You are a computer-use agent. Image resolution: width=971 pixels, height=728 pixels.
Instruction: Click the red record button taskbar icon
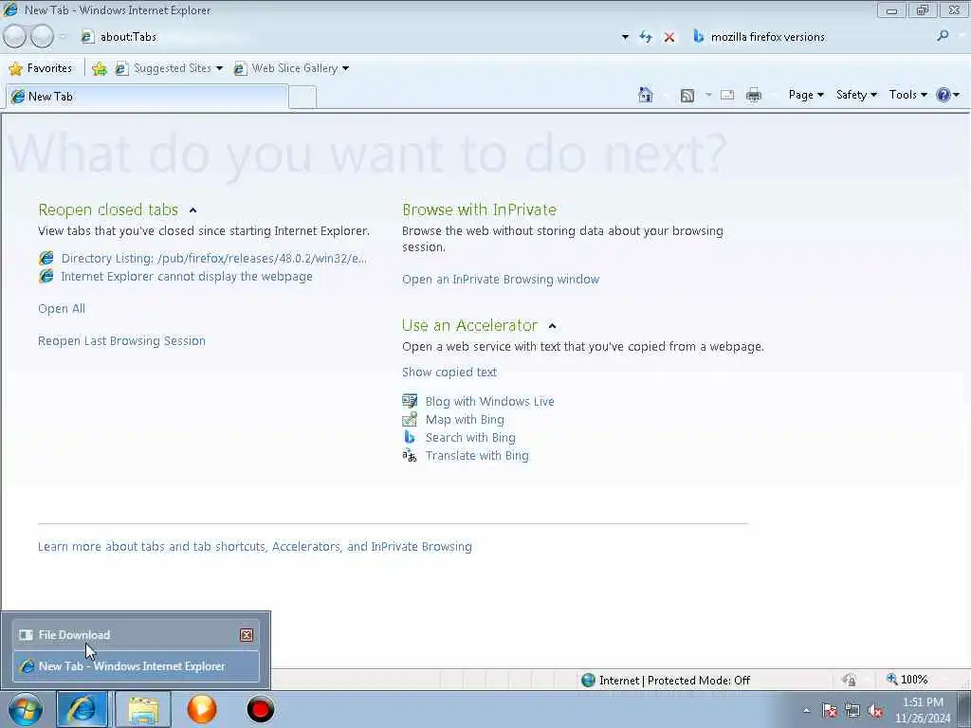pyautogui.click(x=261, y=709)
